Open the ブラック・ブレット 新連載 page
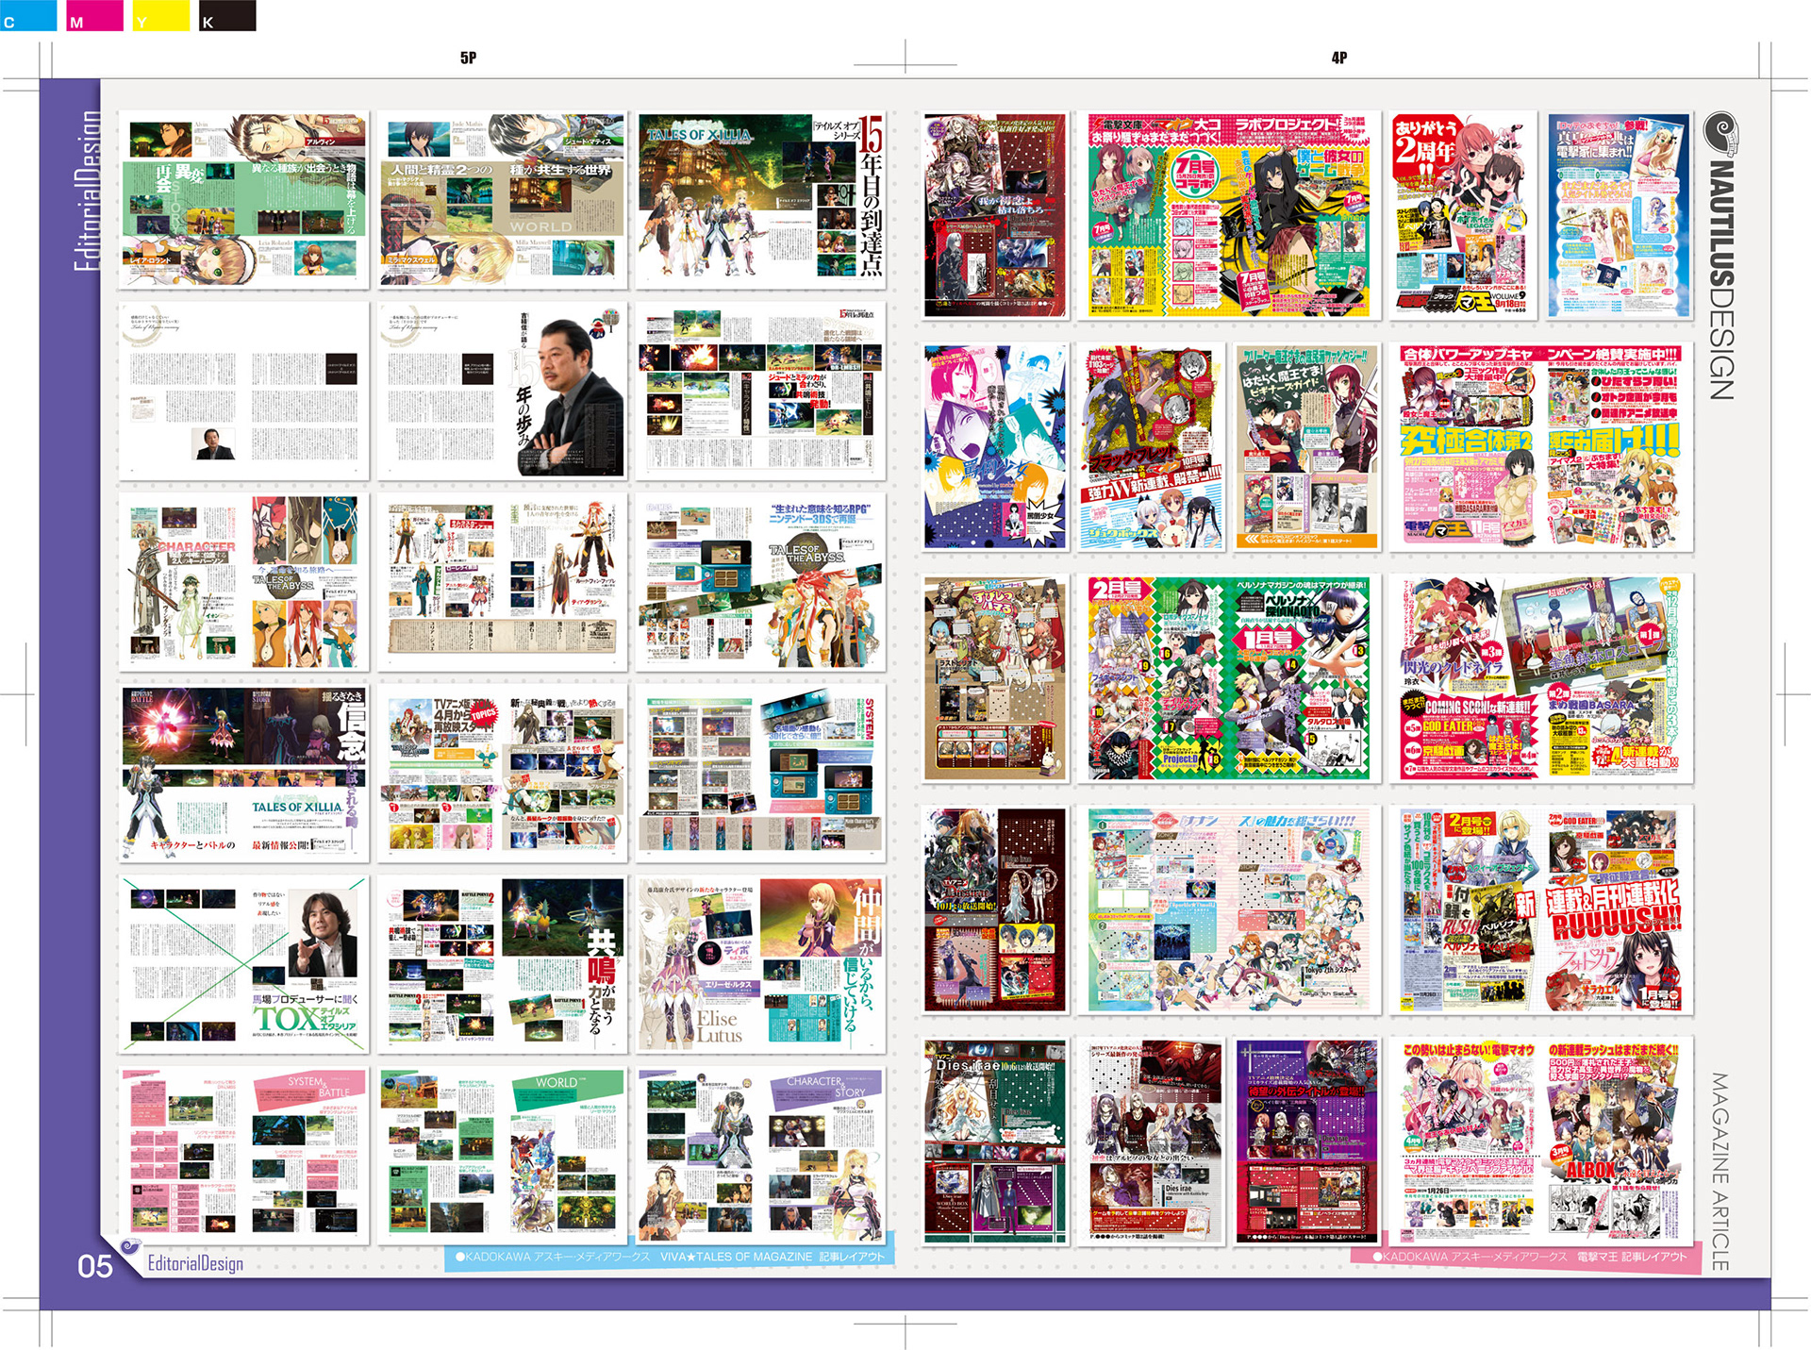Screen dimensions: 1811x1350 [1152, 446]
